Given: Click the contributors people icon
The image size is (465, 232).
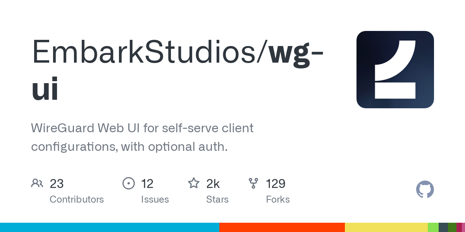Looking at the screenshot, I should point(37,183).
